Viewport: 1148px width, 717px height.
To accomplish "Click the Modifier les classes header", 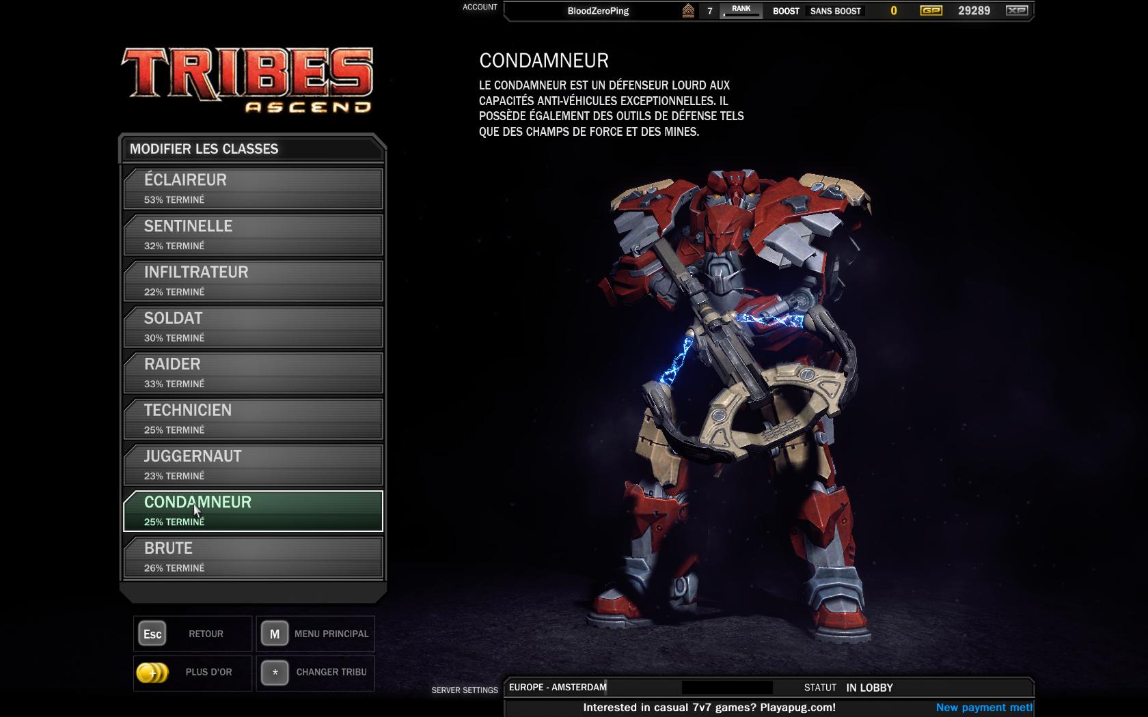I will pyautogui.click(x=204, y=149).
